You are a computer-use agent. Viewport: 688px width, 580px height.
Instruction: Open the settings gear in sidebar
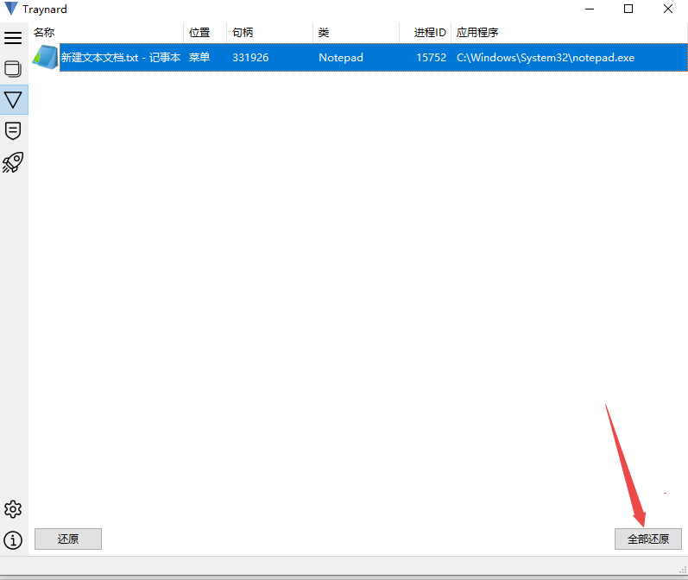click(x=13, y=508)
